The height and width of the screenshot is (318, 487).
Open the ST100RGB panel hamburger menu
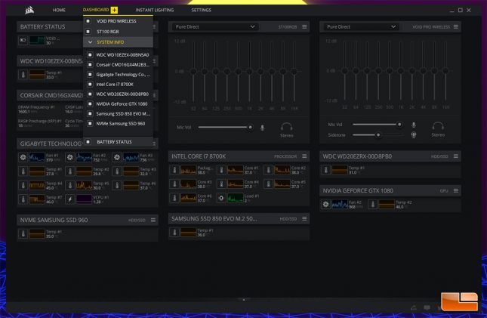(304, 26)
